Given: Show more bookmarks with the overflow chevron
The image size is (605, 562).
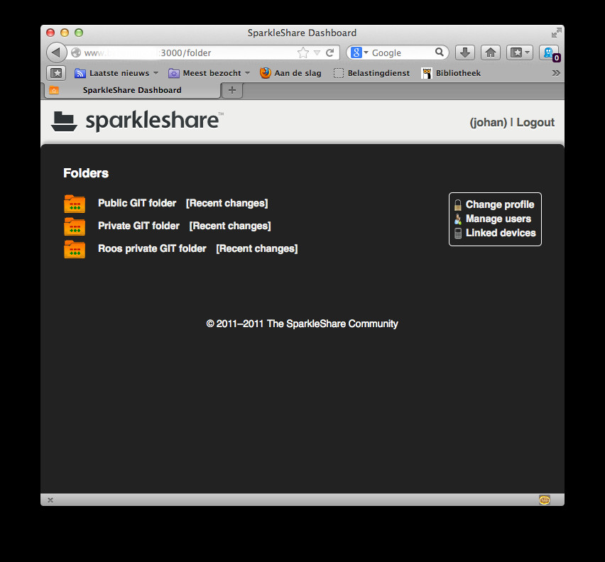Looking at the screenshot, I should (555, 72).
